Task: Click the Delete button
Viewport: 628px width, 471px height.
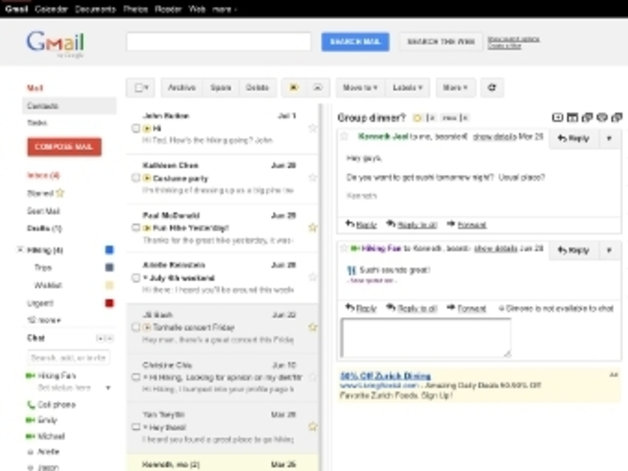Action: [257, 88]
